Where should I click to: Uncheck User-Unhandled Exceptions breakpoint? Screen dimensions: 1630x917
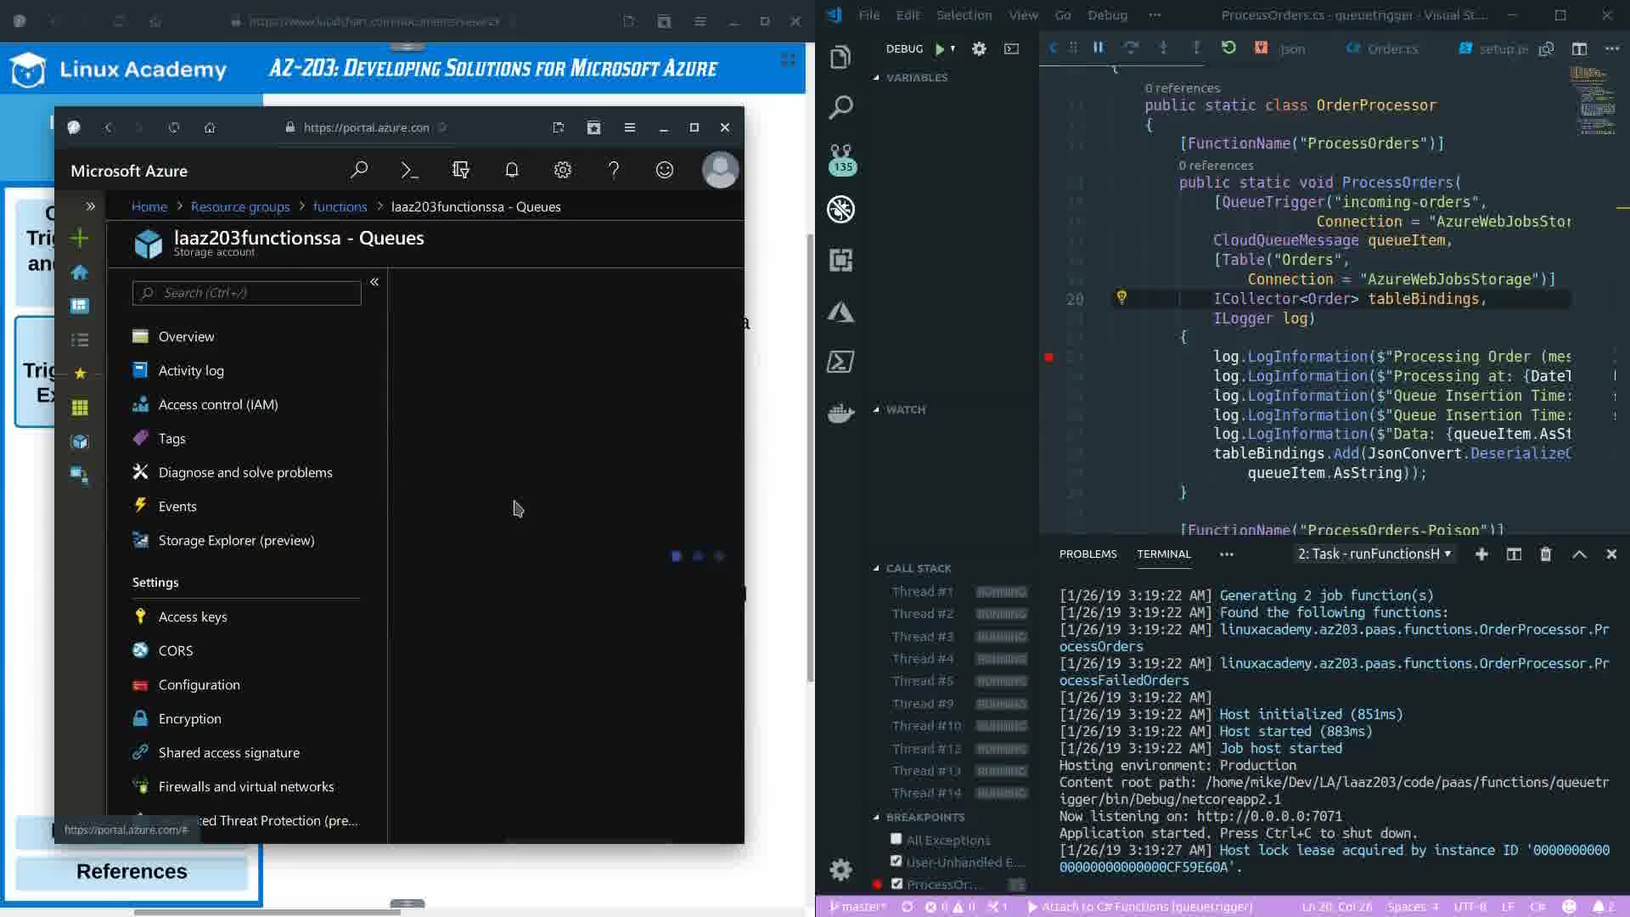click(896, 862)
